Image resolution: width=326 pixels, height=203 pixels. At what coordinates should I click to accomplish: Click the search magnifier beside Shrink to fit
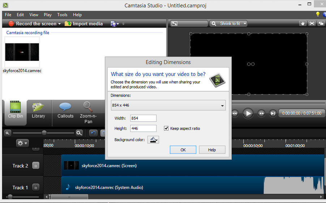214,24
